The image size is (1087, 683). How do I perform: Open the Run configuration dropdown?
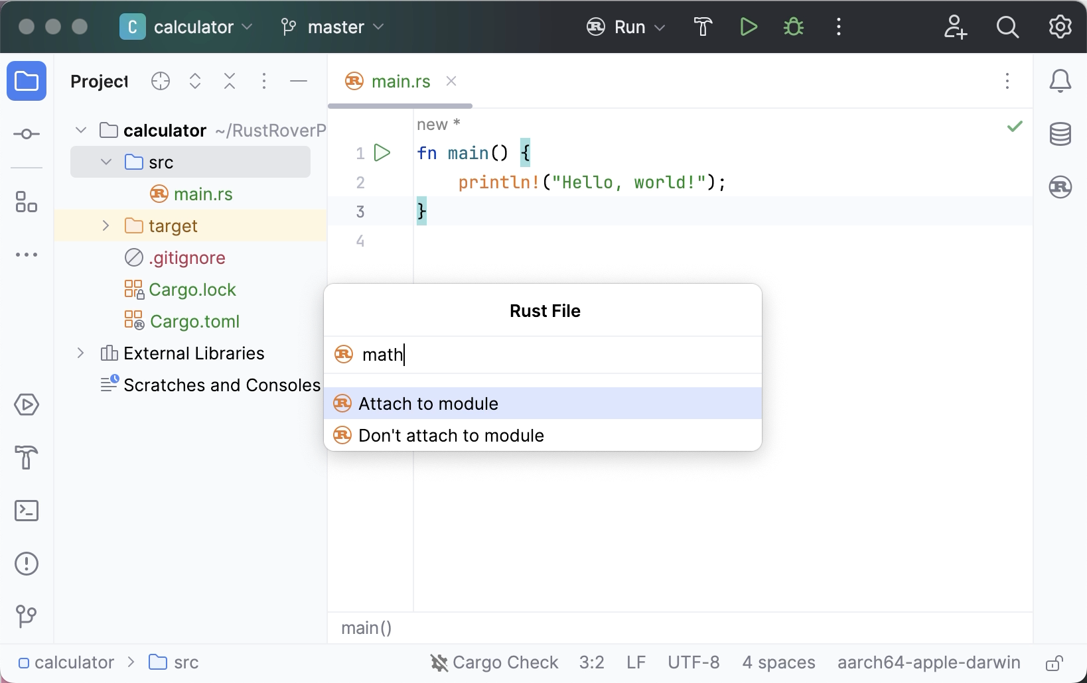(x=626, y=27)
